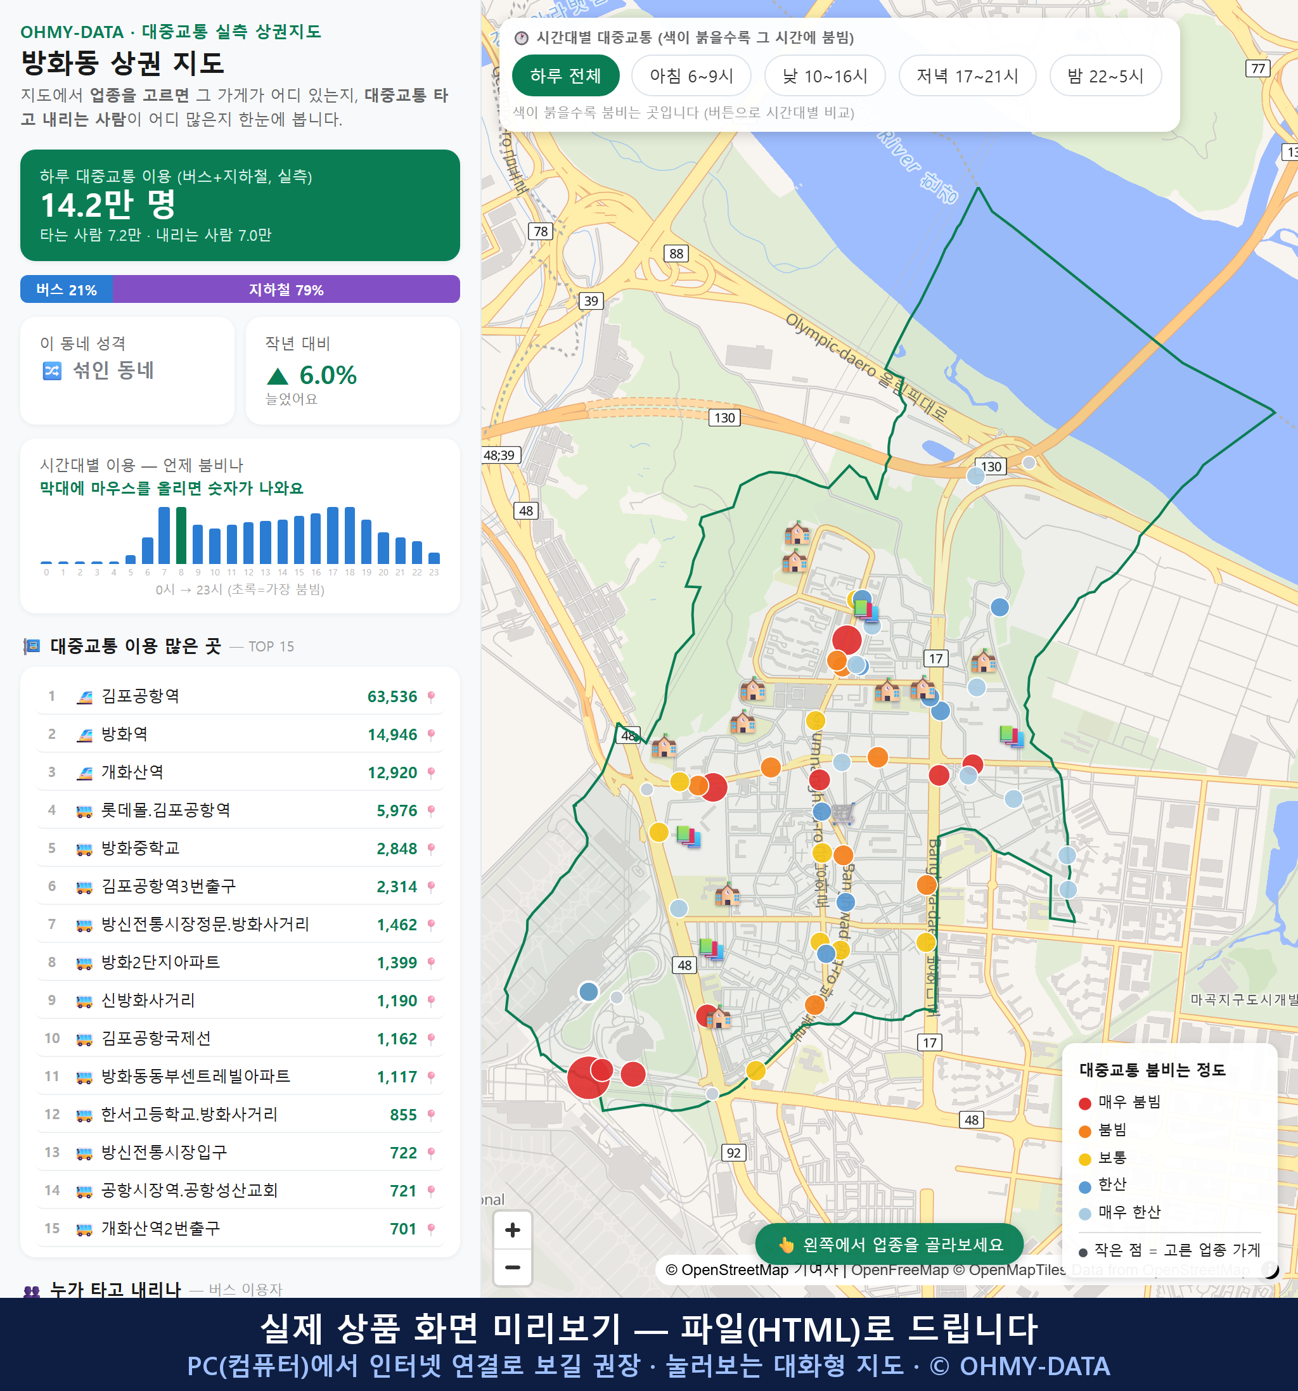Screen dimensions: 1298x1391
Task: Click the chart bar at hour 7
Action: [x=164, y=535]
